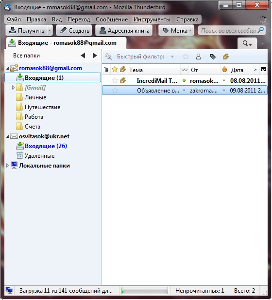The image size is (272, 300).
Task: Toggle unread-only quick filter dot
Action: 172,56
